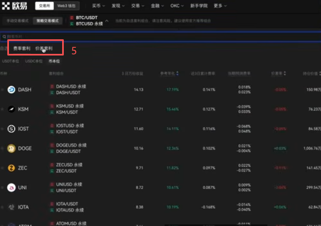Click green buy badge next to KSM/USDT
This screenshot has width=321, height=226.
(x=52, y=112)
